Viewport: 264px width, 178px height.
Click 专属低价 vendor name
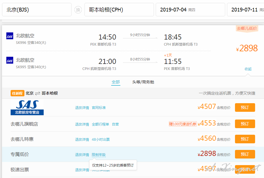point(20,154)
